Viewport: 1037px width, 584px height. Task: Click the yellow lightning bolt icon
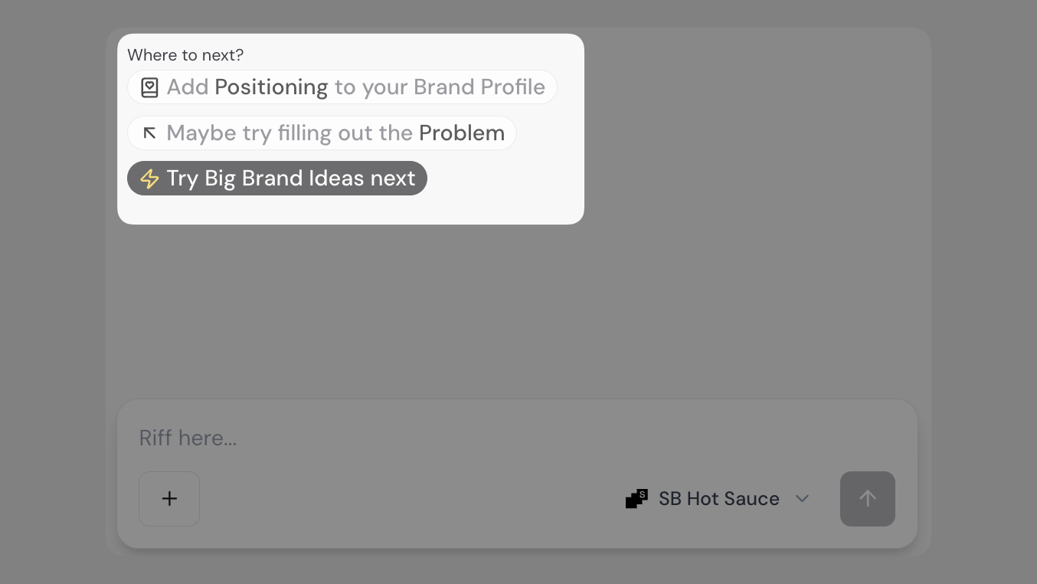coord(149,179)
